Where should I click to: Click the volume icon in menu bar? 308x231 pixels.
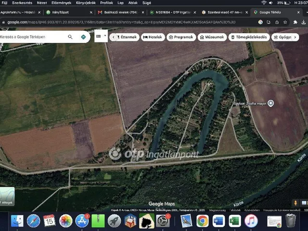[271, 3]
